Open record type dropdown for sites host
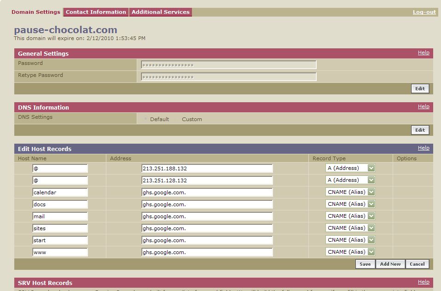The image size is (441, 291). tap(350, 227)
